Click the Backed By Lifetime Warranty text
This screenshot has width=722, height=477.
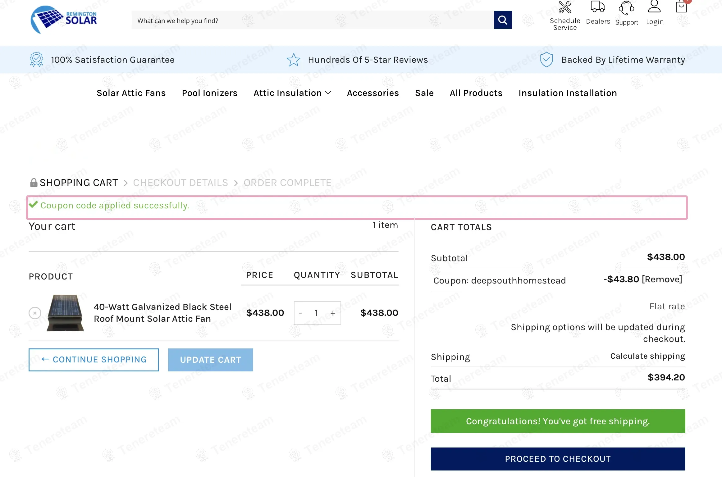tap(623, 60)
